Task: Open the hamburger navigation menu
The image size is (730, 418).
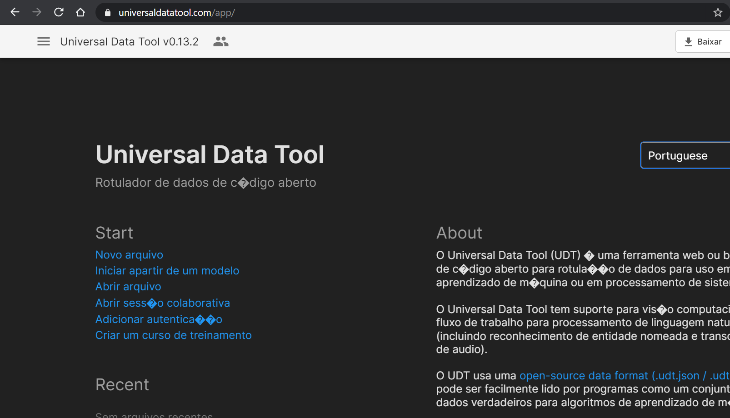Action: 44,41
